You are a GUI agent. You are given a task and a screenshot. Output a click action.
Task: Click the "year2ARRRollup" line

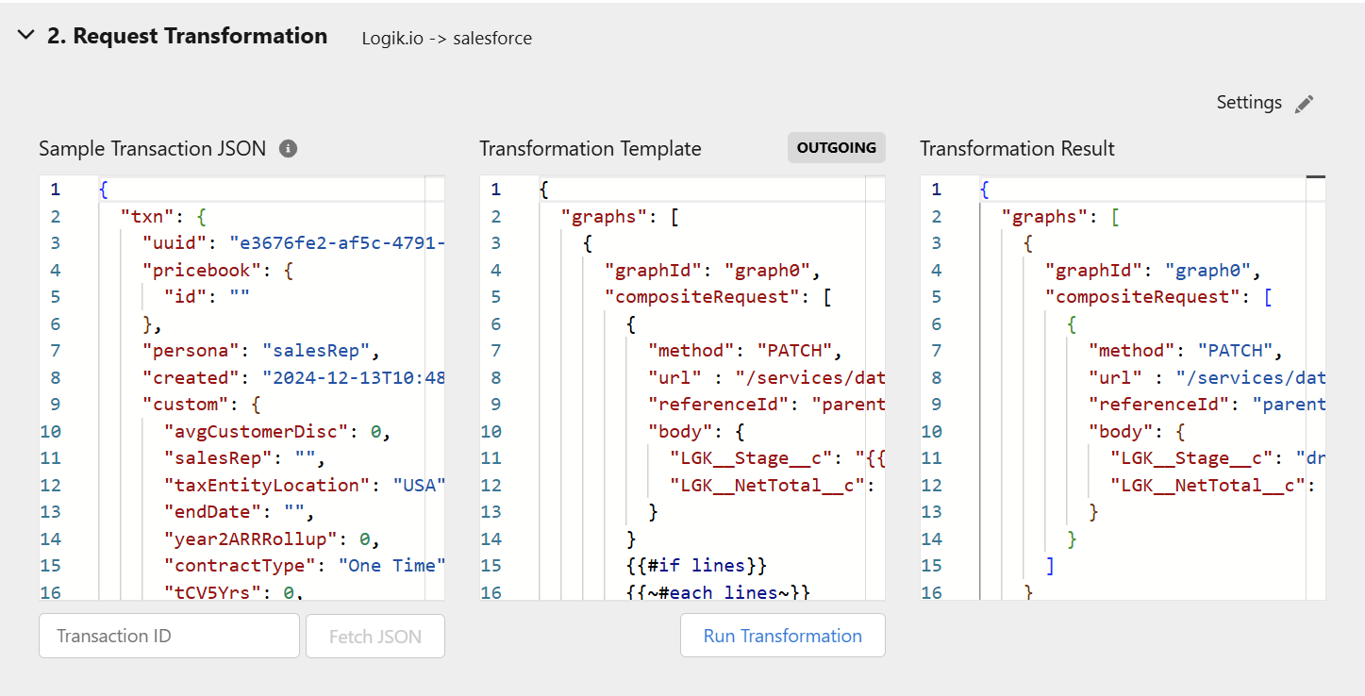(x=272, y=539)
